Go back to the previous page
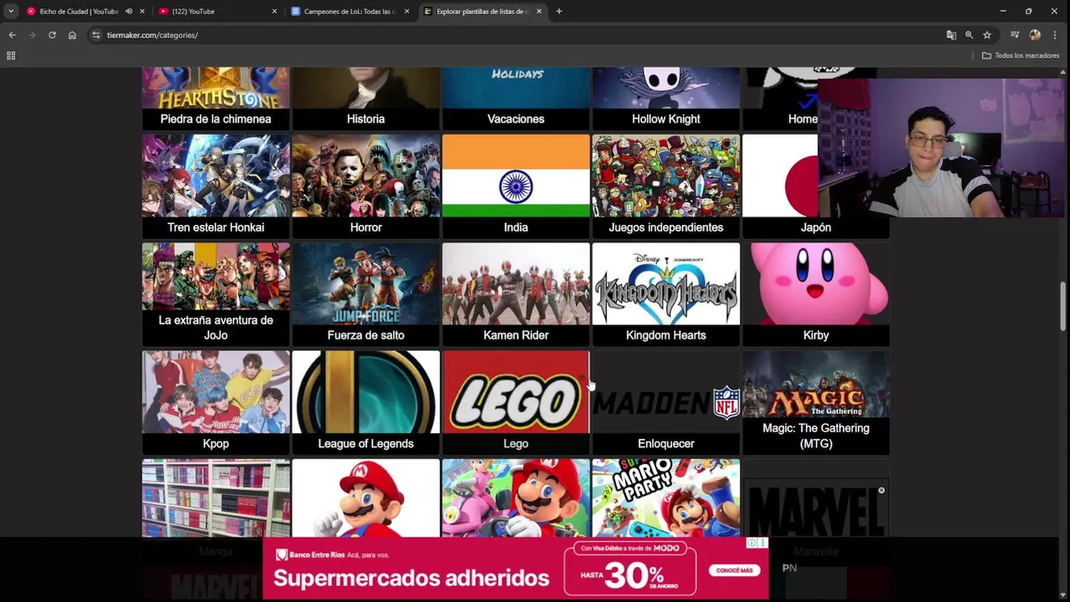Image resolution: width=1070 pixels, height=602 pixels. tap(12, 35)
